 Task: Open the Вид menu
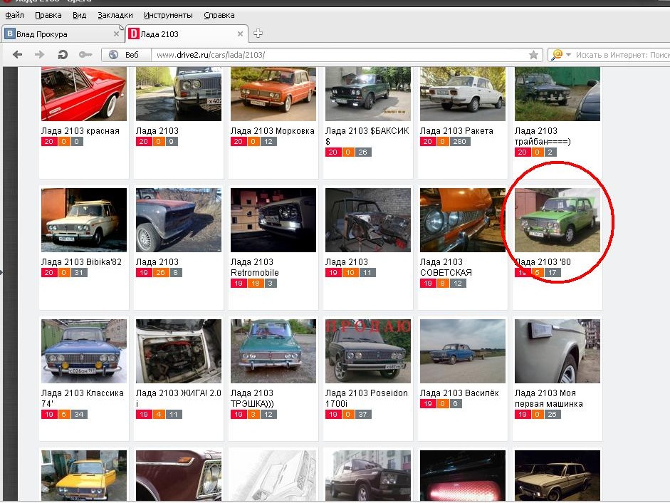(80, 15)
